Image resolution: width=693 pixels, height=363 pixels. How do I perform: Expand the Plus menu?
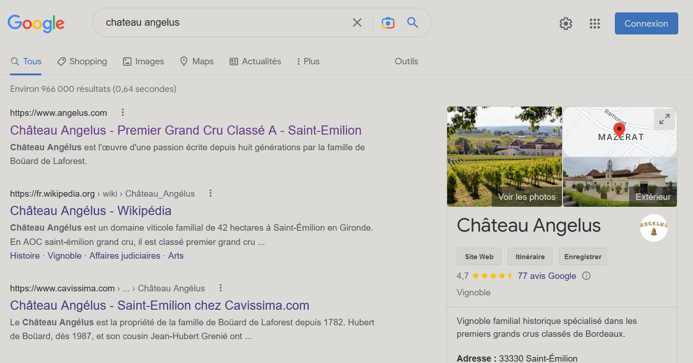(308, 62)
